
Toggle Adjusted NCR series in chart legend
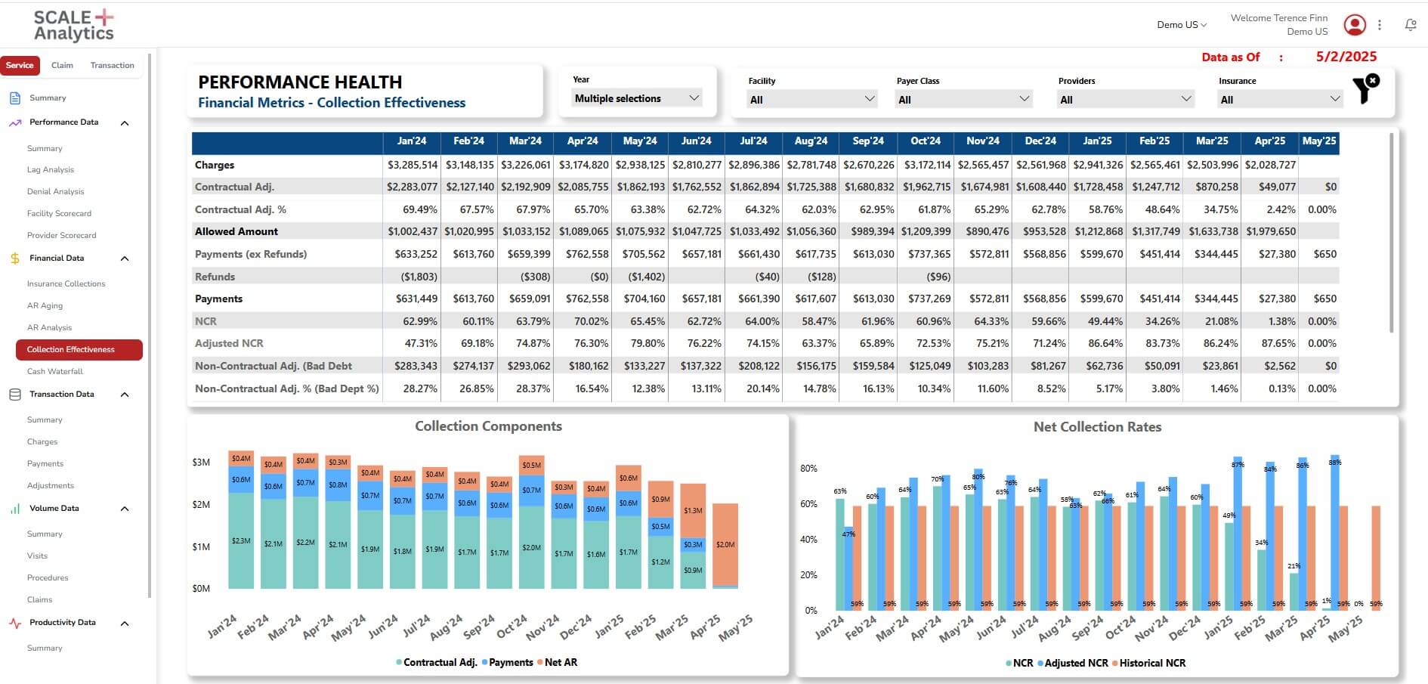1075,664
